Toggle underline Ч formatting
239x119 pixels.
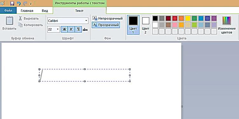(x=79, y=30)
